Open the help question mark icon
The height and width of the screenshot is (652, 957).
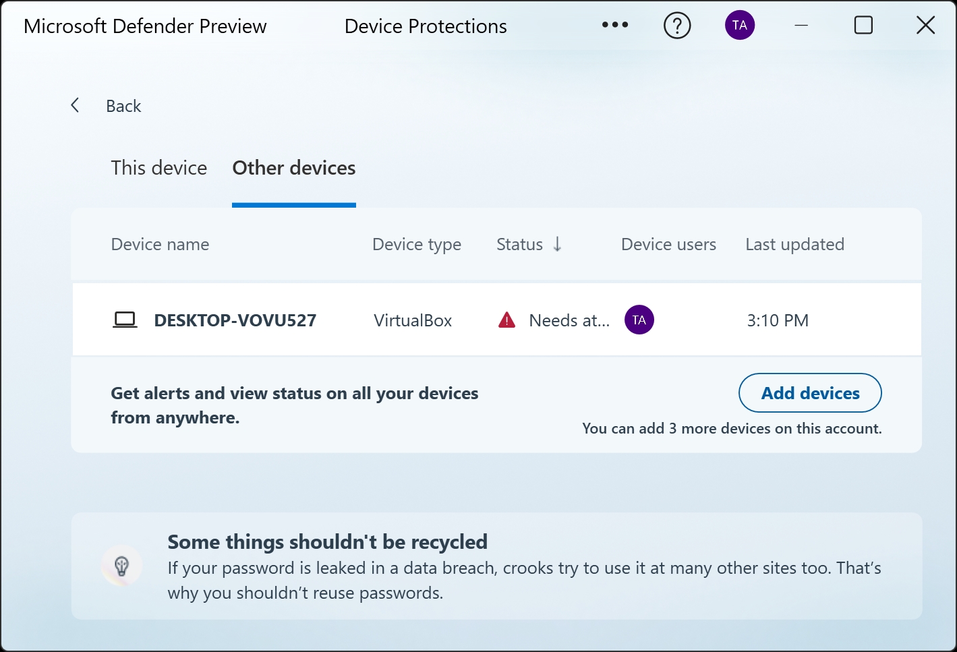(677, 26)
